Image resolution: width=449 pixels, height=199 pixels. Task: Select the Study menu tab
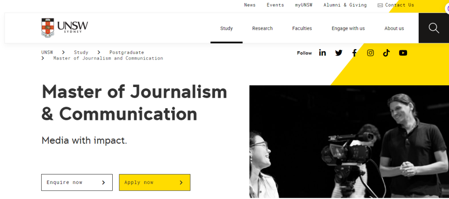click(x=227, y=28)
